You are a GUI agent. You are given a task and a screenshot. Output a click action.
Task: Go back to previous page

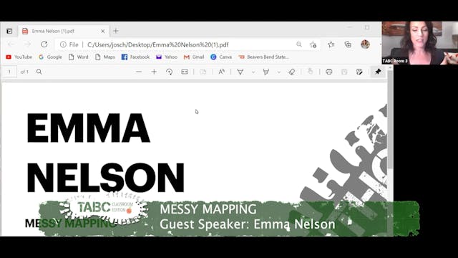coord(11,44)
